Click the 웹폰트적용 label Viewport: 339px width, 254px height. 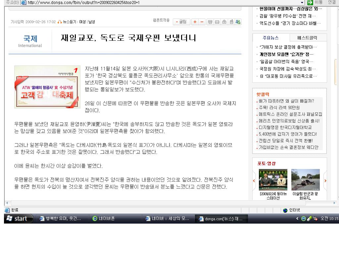click(x=161, y=20)
